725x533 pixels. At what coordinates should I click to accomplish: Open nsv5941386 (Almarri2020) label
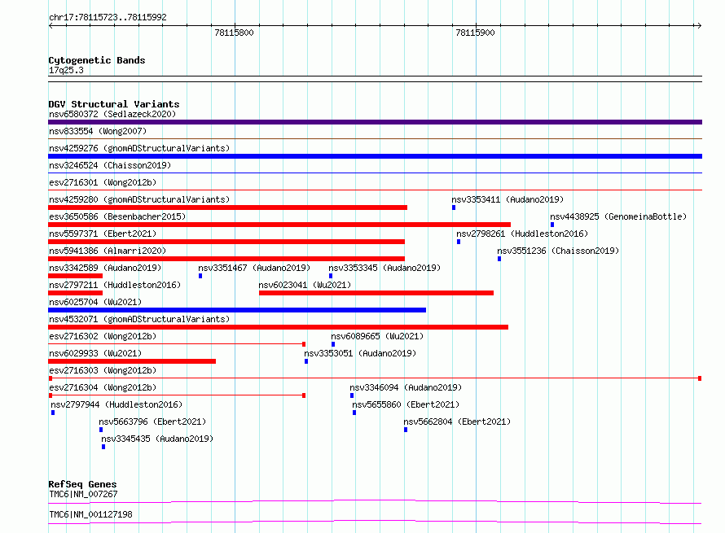(x=108, y=251)
